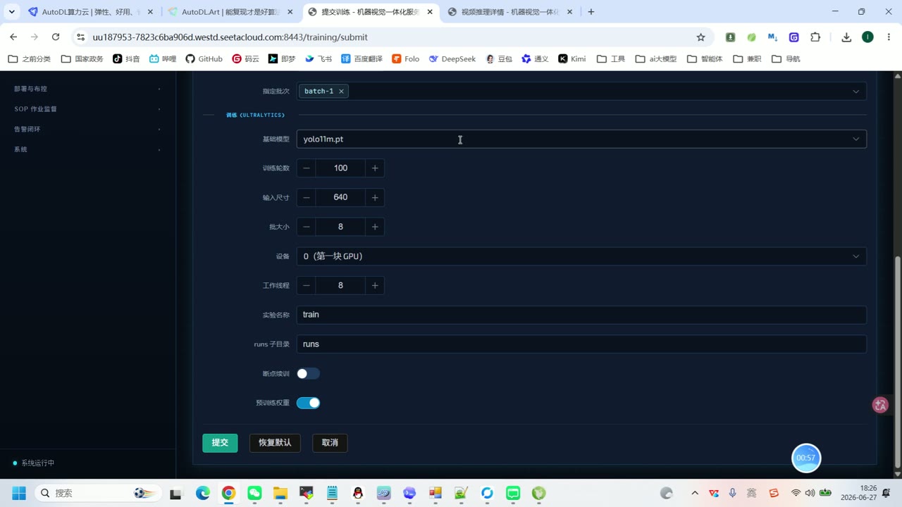Viewport: 902px width, 507px height.
Task: Open the browser downloads icon
Action: pyautogui.click(x=846, y=37)
